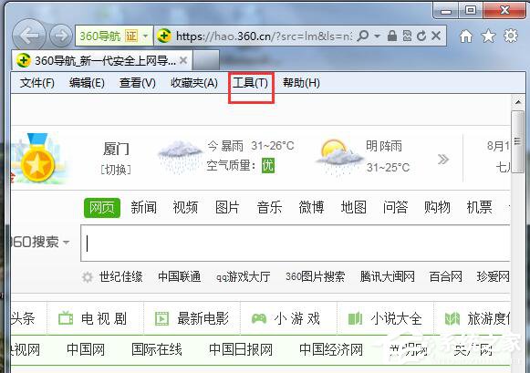Open the 360导航 certificate dropdown
Image resolution: width=530 pixels, height=373 pixels.
pyautogui.click(x=145, y=36)
